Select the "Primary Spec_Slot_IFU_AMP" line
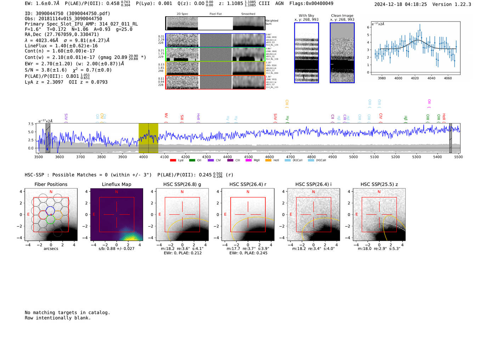The width and height of the screenshot is (496, 337). tap(81, 24)
